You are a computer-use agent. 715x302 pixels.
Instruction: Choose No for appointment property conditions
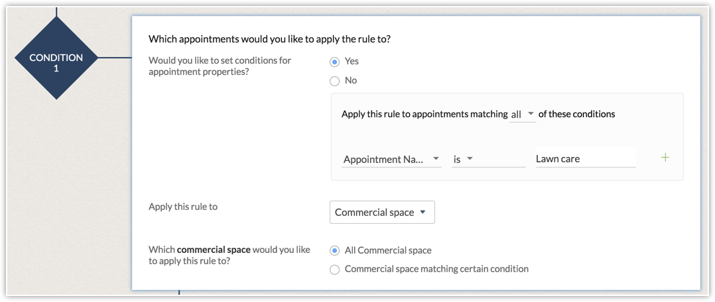(335, 81)
